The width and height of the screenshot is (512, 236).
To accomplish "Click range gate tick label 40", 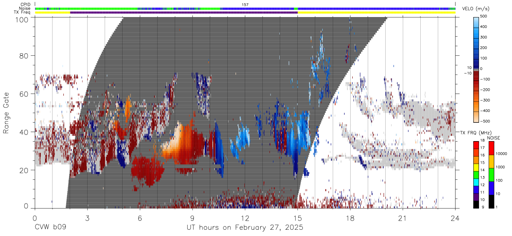I will coord(24,132).
